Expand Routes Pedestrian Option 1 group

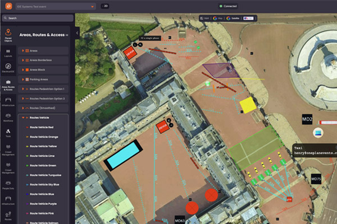point(23,89)
